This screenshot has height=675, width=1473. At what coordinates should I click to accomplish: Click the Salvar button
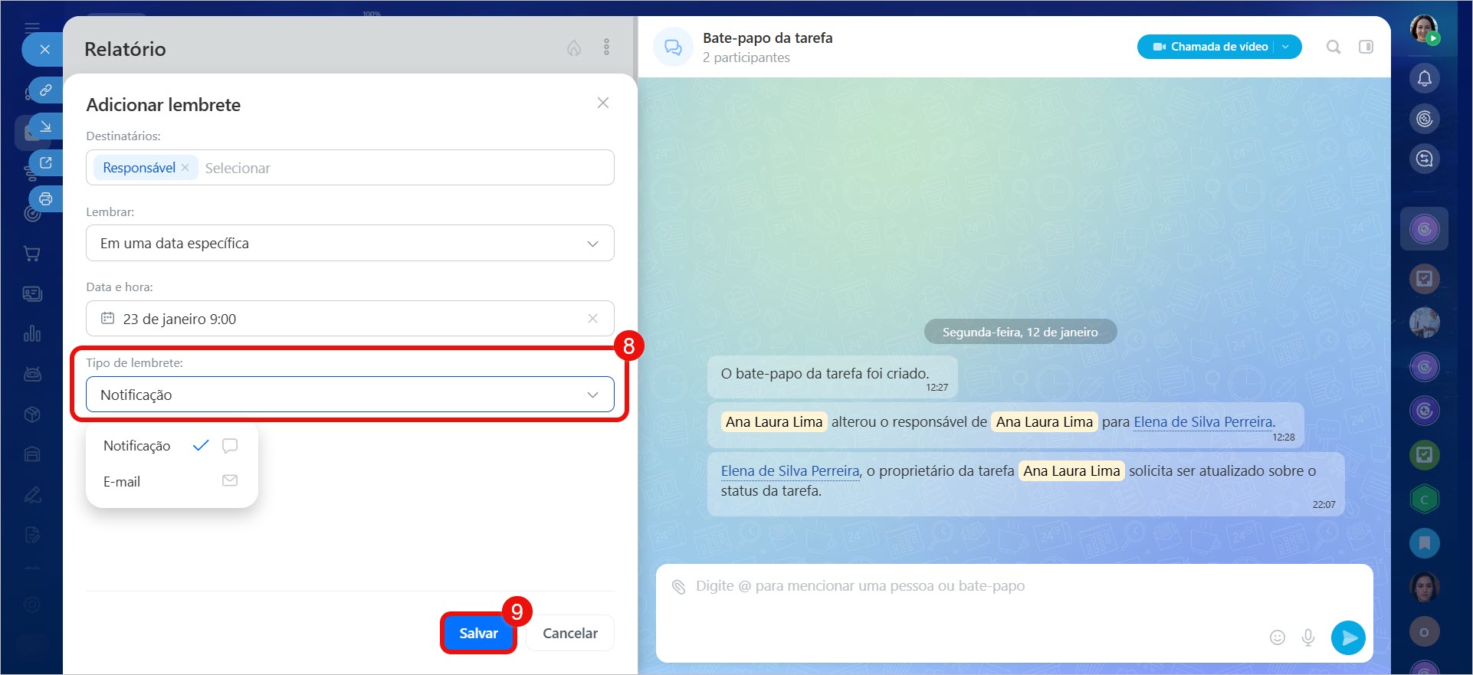[478, 633]
